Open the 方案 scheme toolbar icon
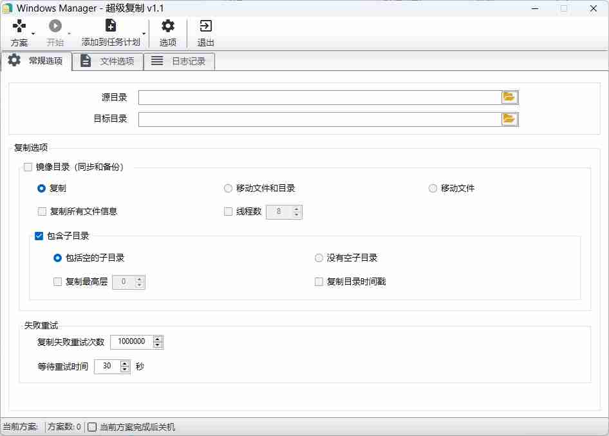This screenshot has height=436, width=609. tap(19, 26)
